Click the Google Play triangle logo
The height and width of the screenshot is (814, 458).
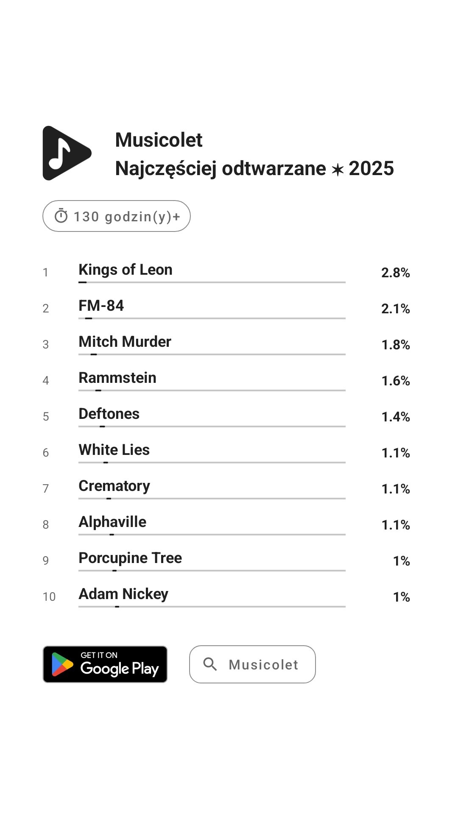[x=62, y=664]
